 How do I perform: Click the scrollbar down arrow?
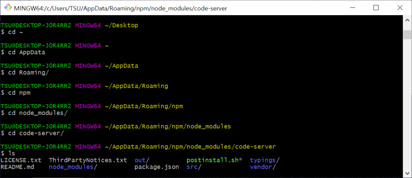point(407,173)
